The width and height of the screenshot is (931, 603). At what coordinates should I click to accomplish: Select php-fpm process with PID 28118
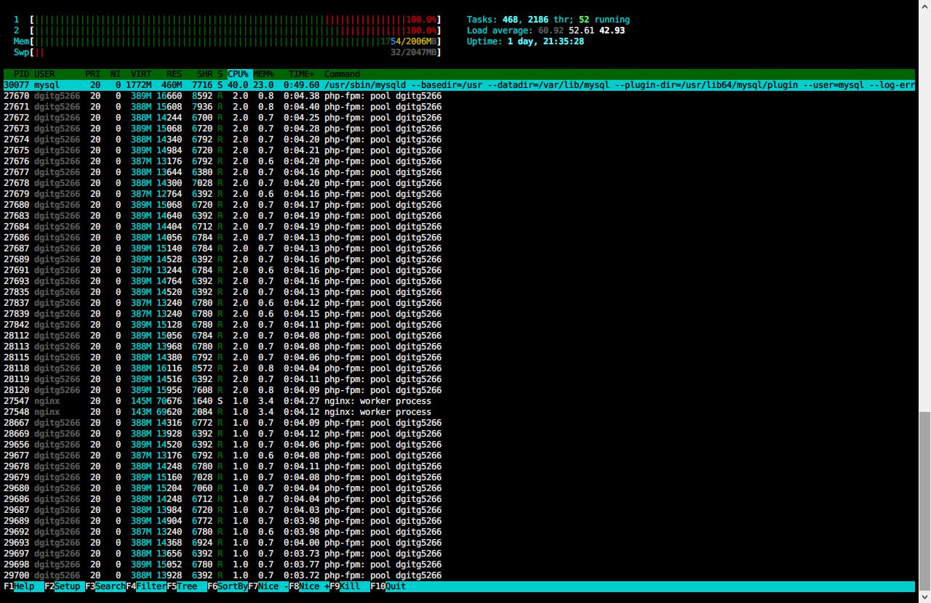click(x=223, y=368)
